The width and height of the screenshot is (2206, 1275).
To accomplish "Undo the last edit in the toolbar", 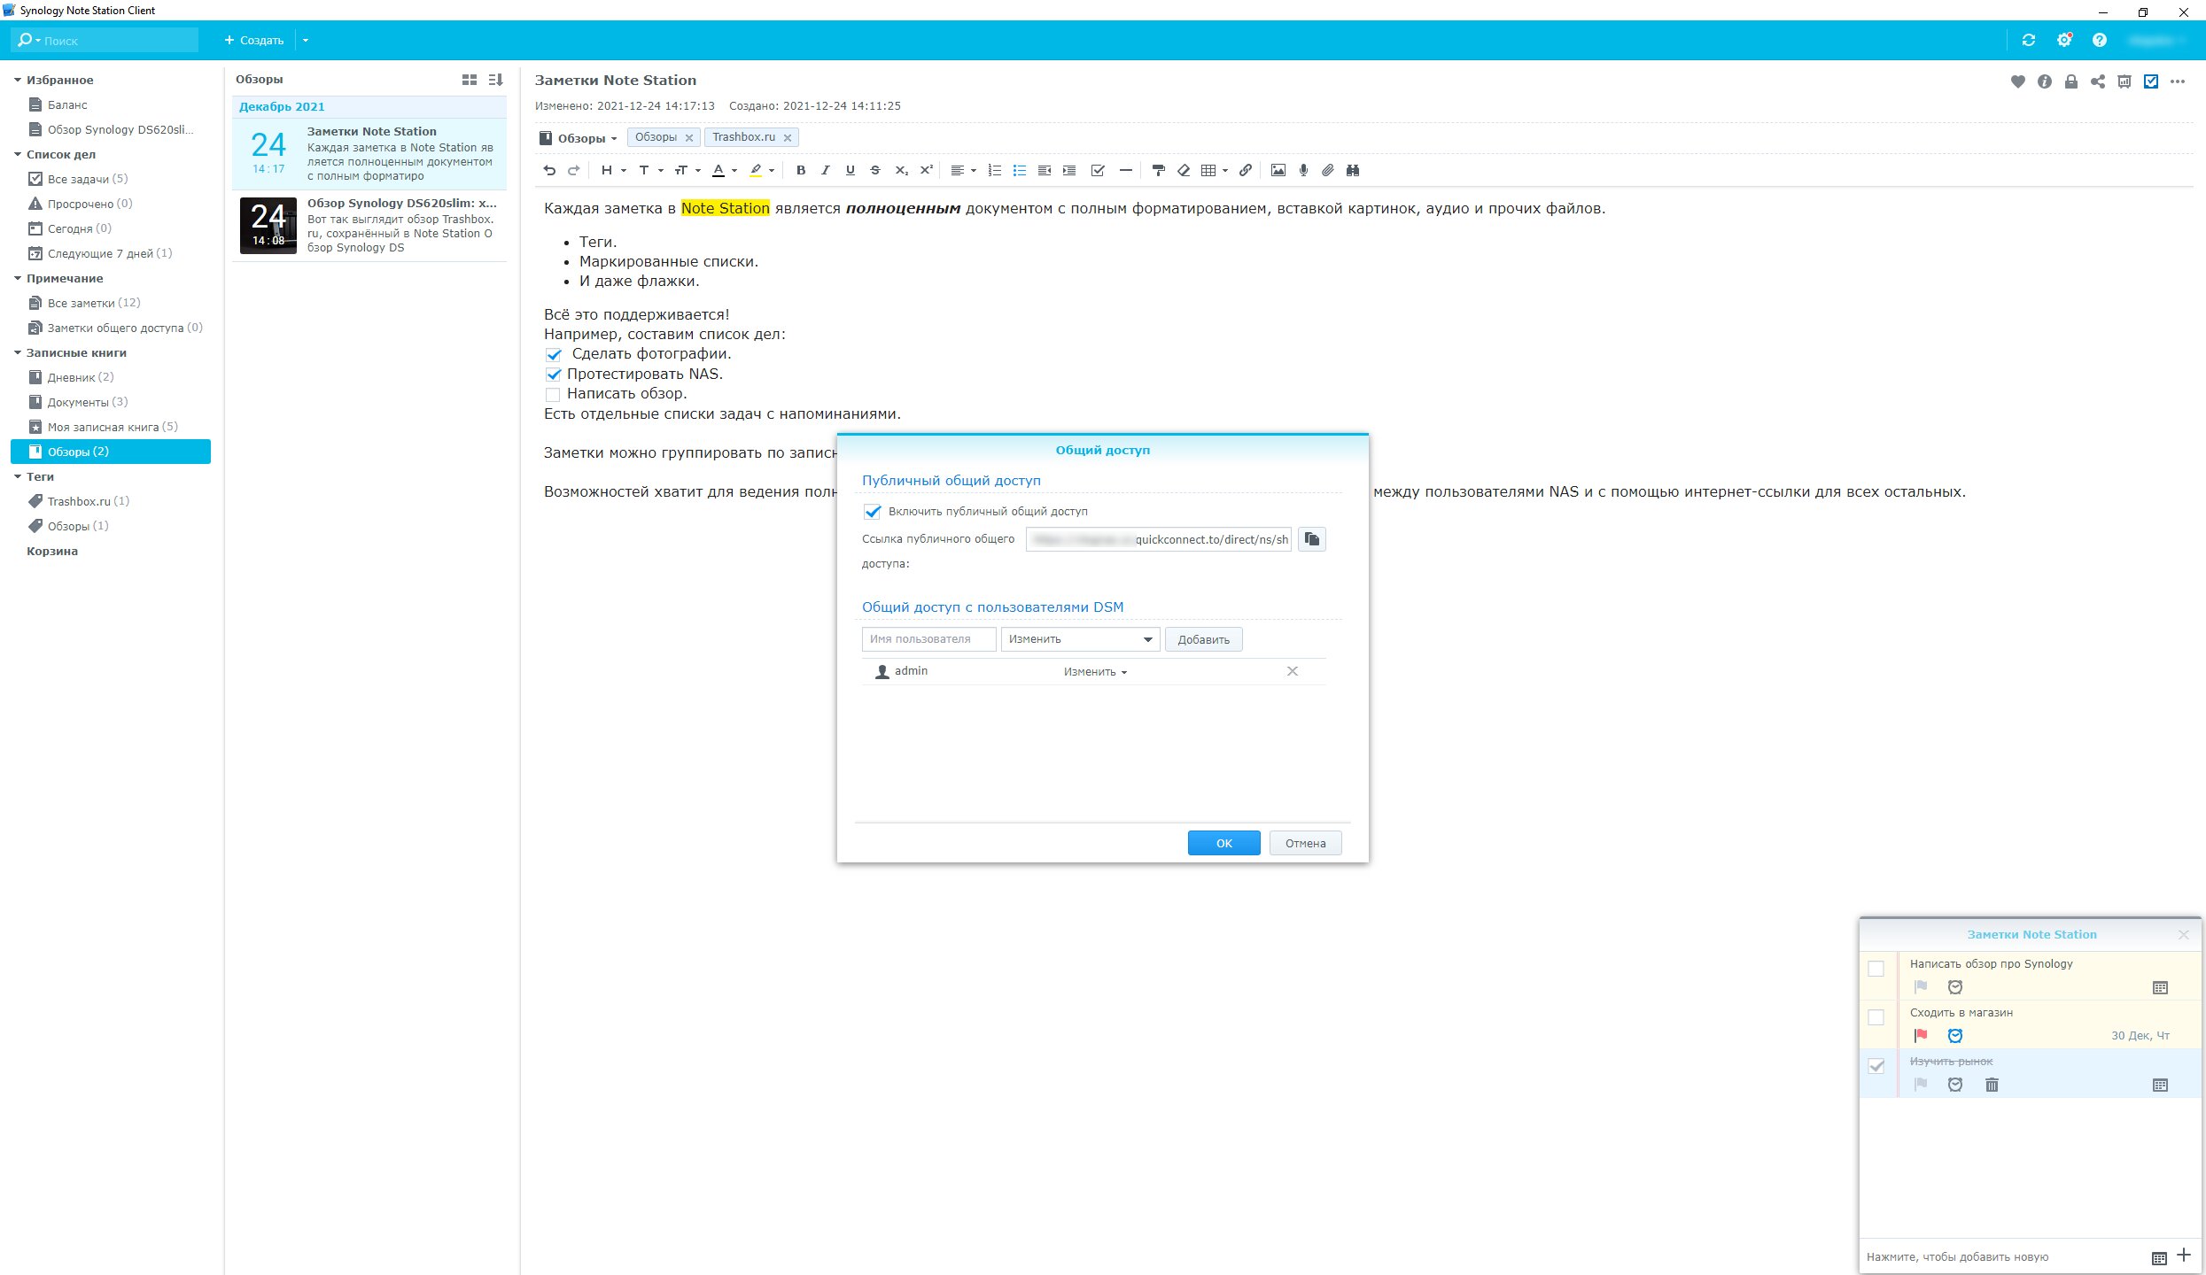I will click(x=549, y=170).
